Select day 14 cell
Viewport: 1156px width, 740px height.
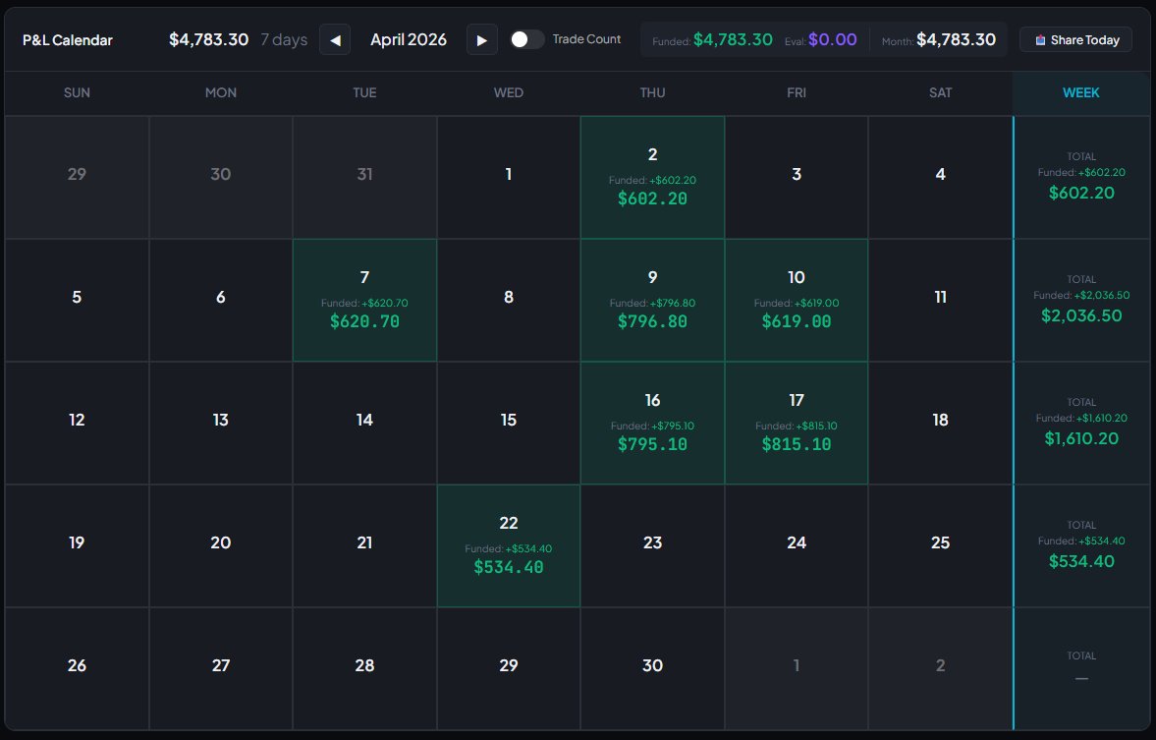365,423
